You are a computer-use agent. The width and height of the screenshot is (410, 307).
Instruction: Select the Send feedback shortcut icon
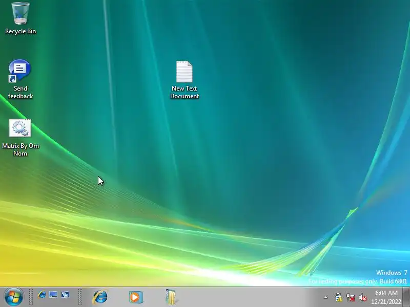coord(20,71)
